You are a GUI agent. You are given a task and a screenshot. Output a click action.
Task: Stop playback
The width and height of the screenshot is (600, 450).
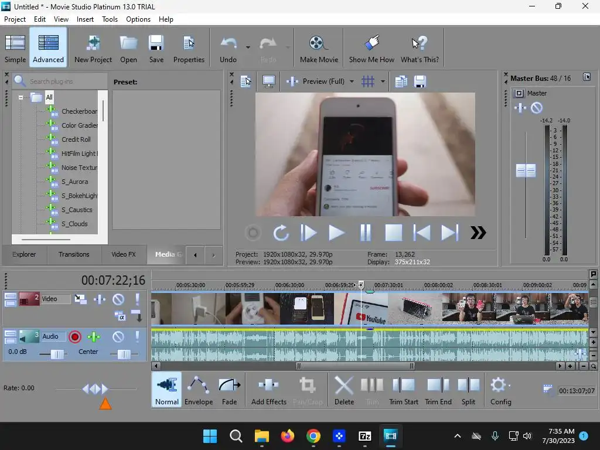click(x=393, y=233)
